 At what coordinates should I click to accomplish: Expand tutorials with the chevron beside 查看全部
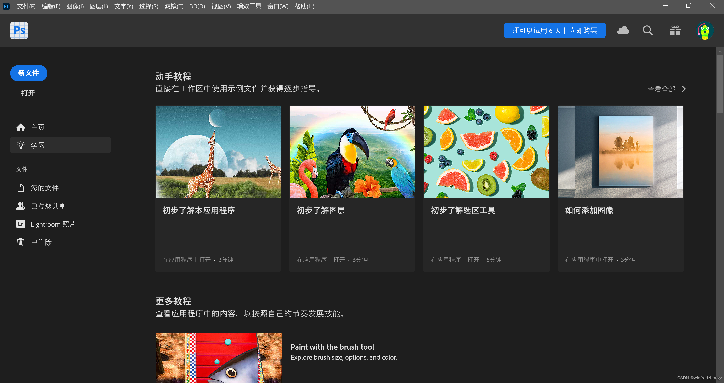click(x=684, y=89)
